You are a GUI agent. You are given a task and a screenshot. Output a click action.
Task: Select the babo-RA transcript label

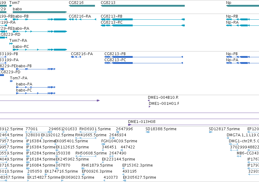(x=21, y=28)
